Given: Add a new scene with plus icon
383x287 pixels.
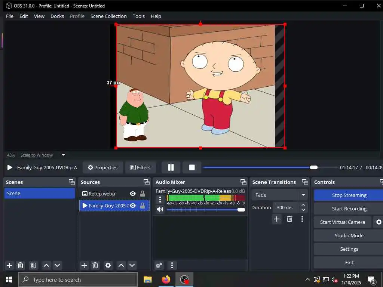Looking at the screenshot, I should (9, 265).
